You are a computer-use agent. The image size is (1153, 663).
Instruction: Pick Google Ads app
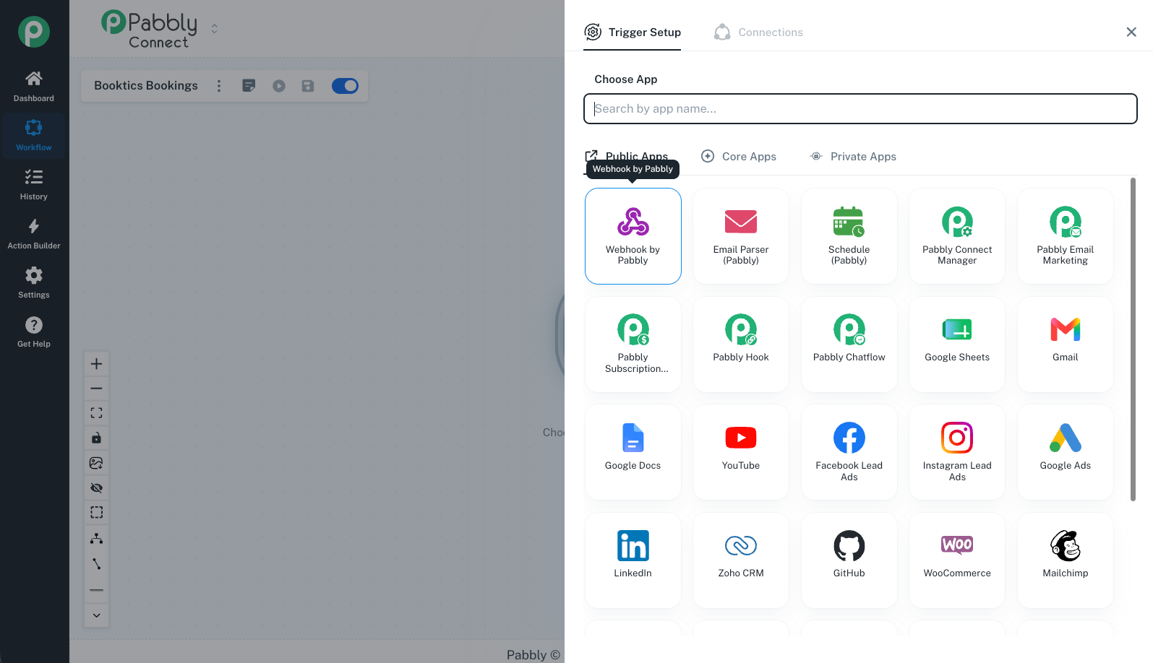pyautogui.click(x=1065, y=452)
